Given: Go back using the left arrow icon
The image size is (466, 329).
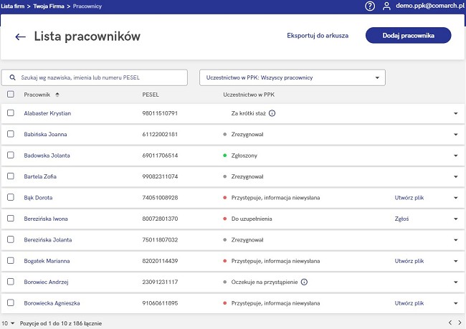Looking at the screenshot, I should [20, 37].
